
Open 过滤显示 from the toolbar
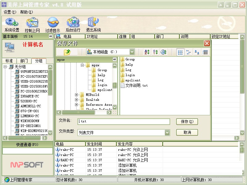(52, 25)
